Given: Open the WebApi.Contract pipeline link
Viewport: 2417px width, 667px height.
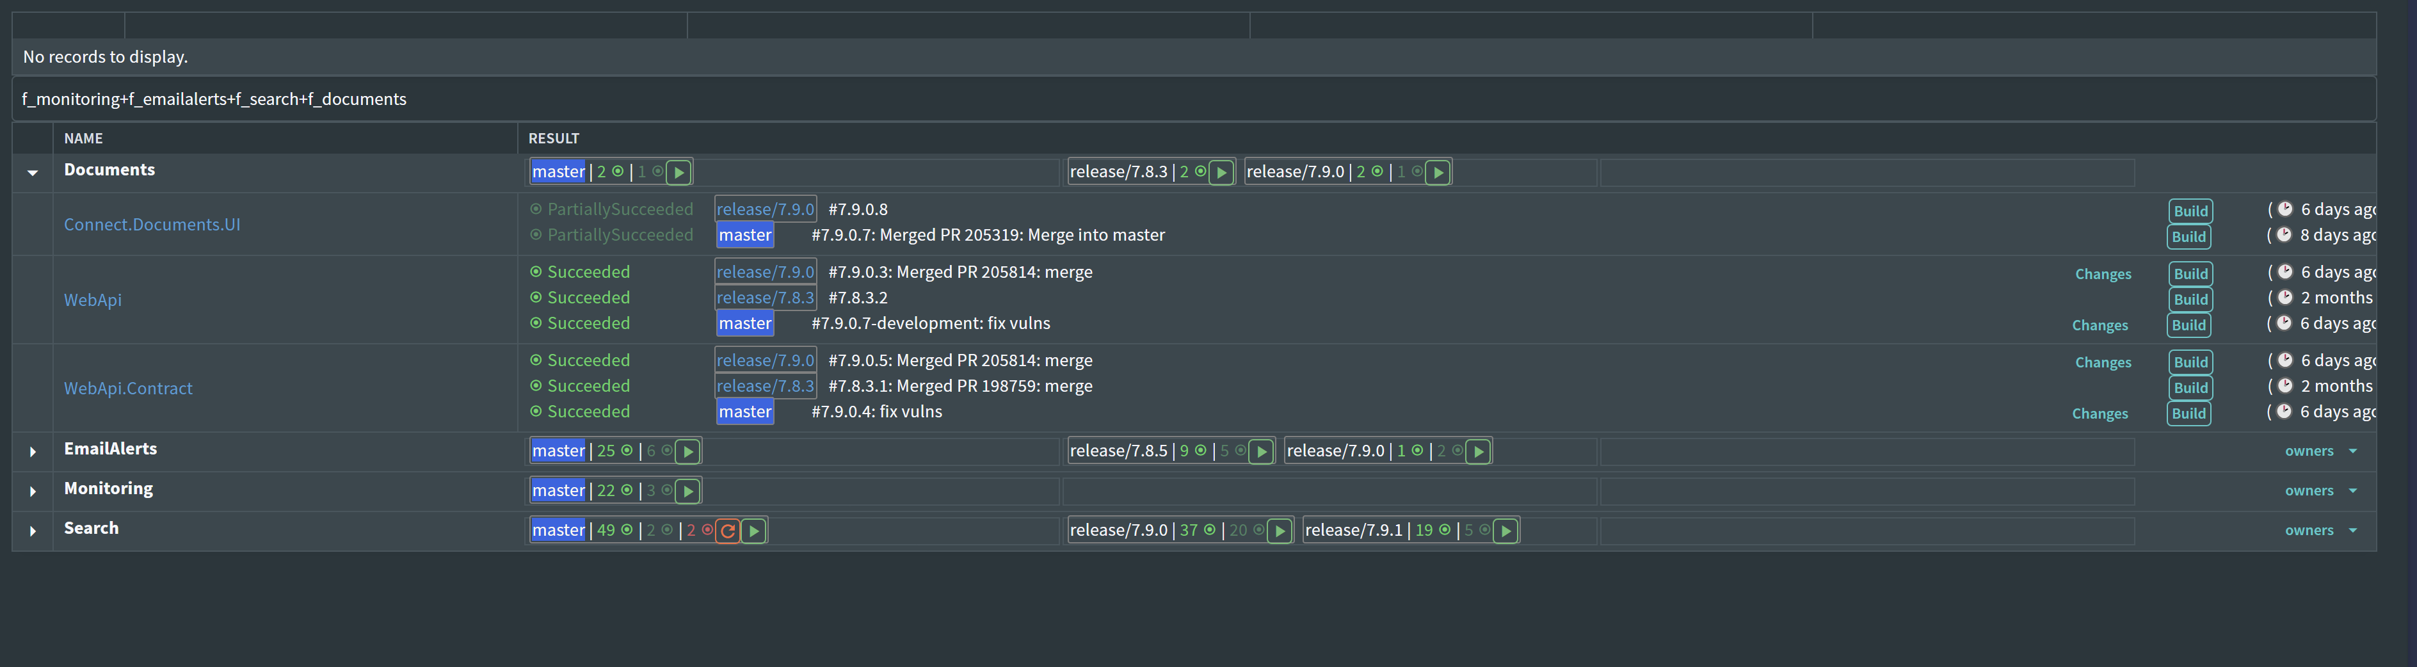Looking at the screenshot, I should [x=127, y=389].
